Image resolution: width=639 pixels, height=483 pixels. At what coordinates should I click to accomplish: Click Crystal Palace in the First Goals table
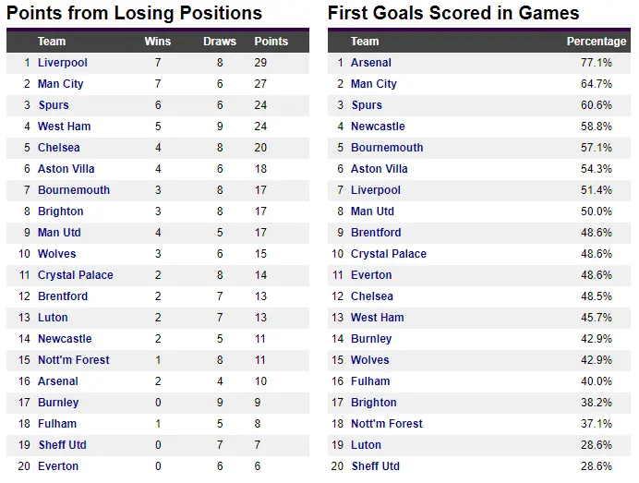tap(389, 254)
